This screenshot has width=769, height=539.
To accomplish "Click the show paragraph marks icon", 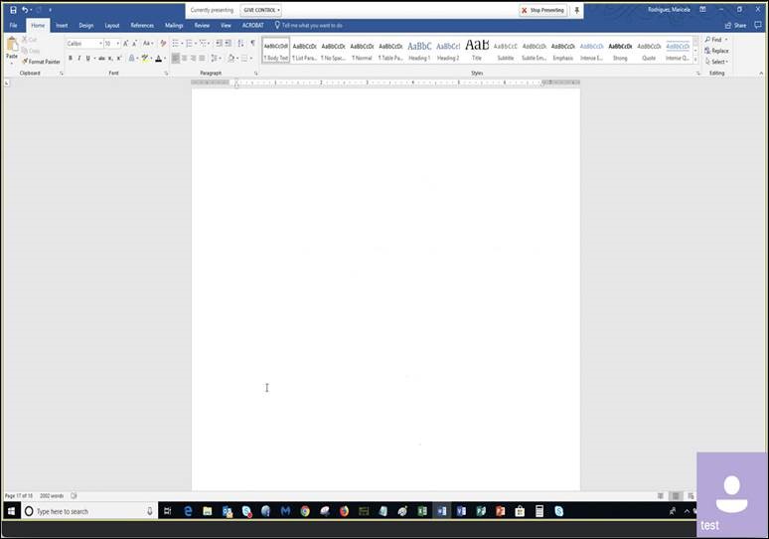I will tap(252, 44).
